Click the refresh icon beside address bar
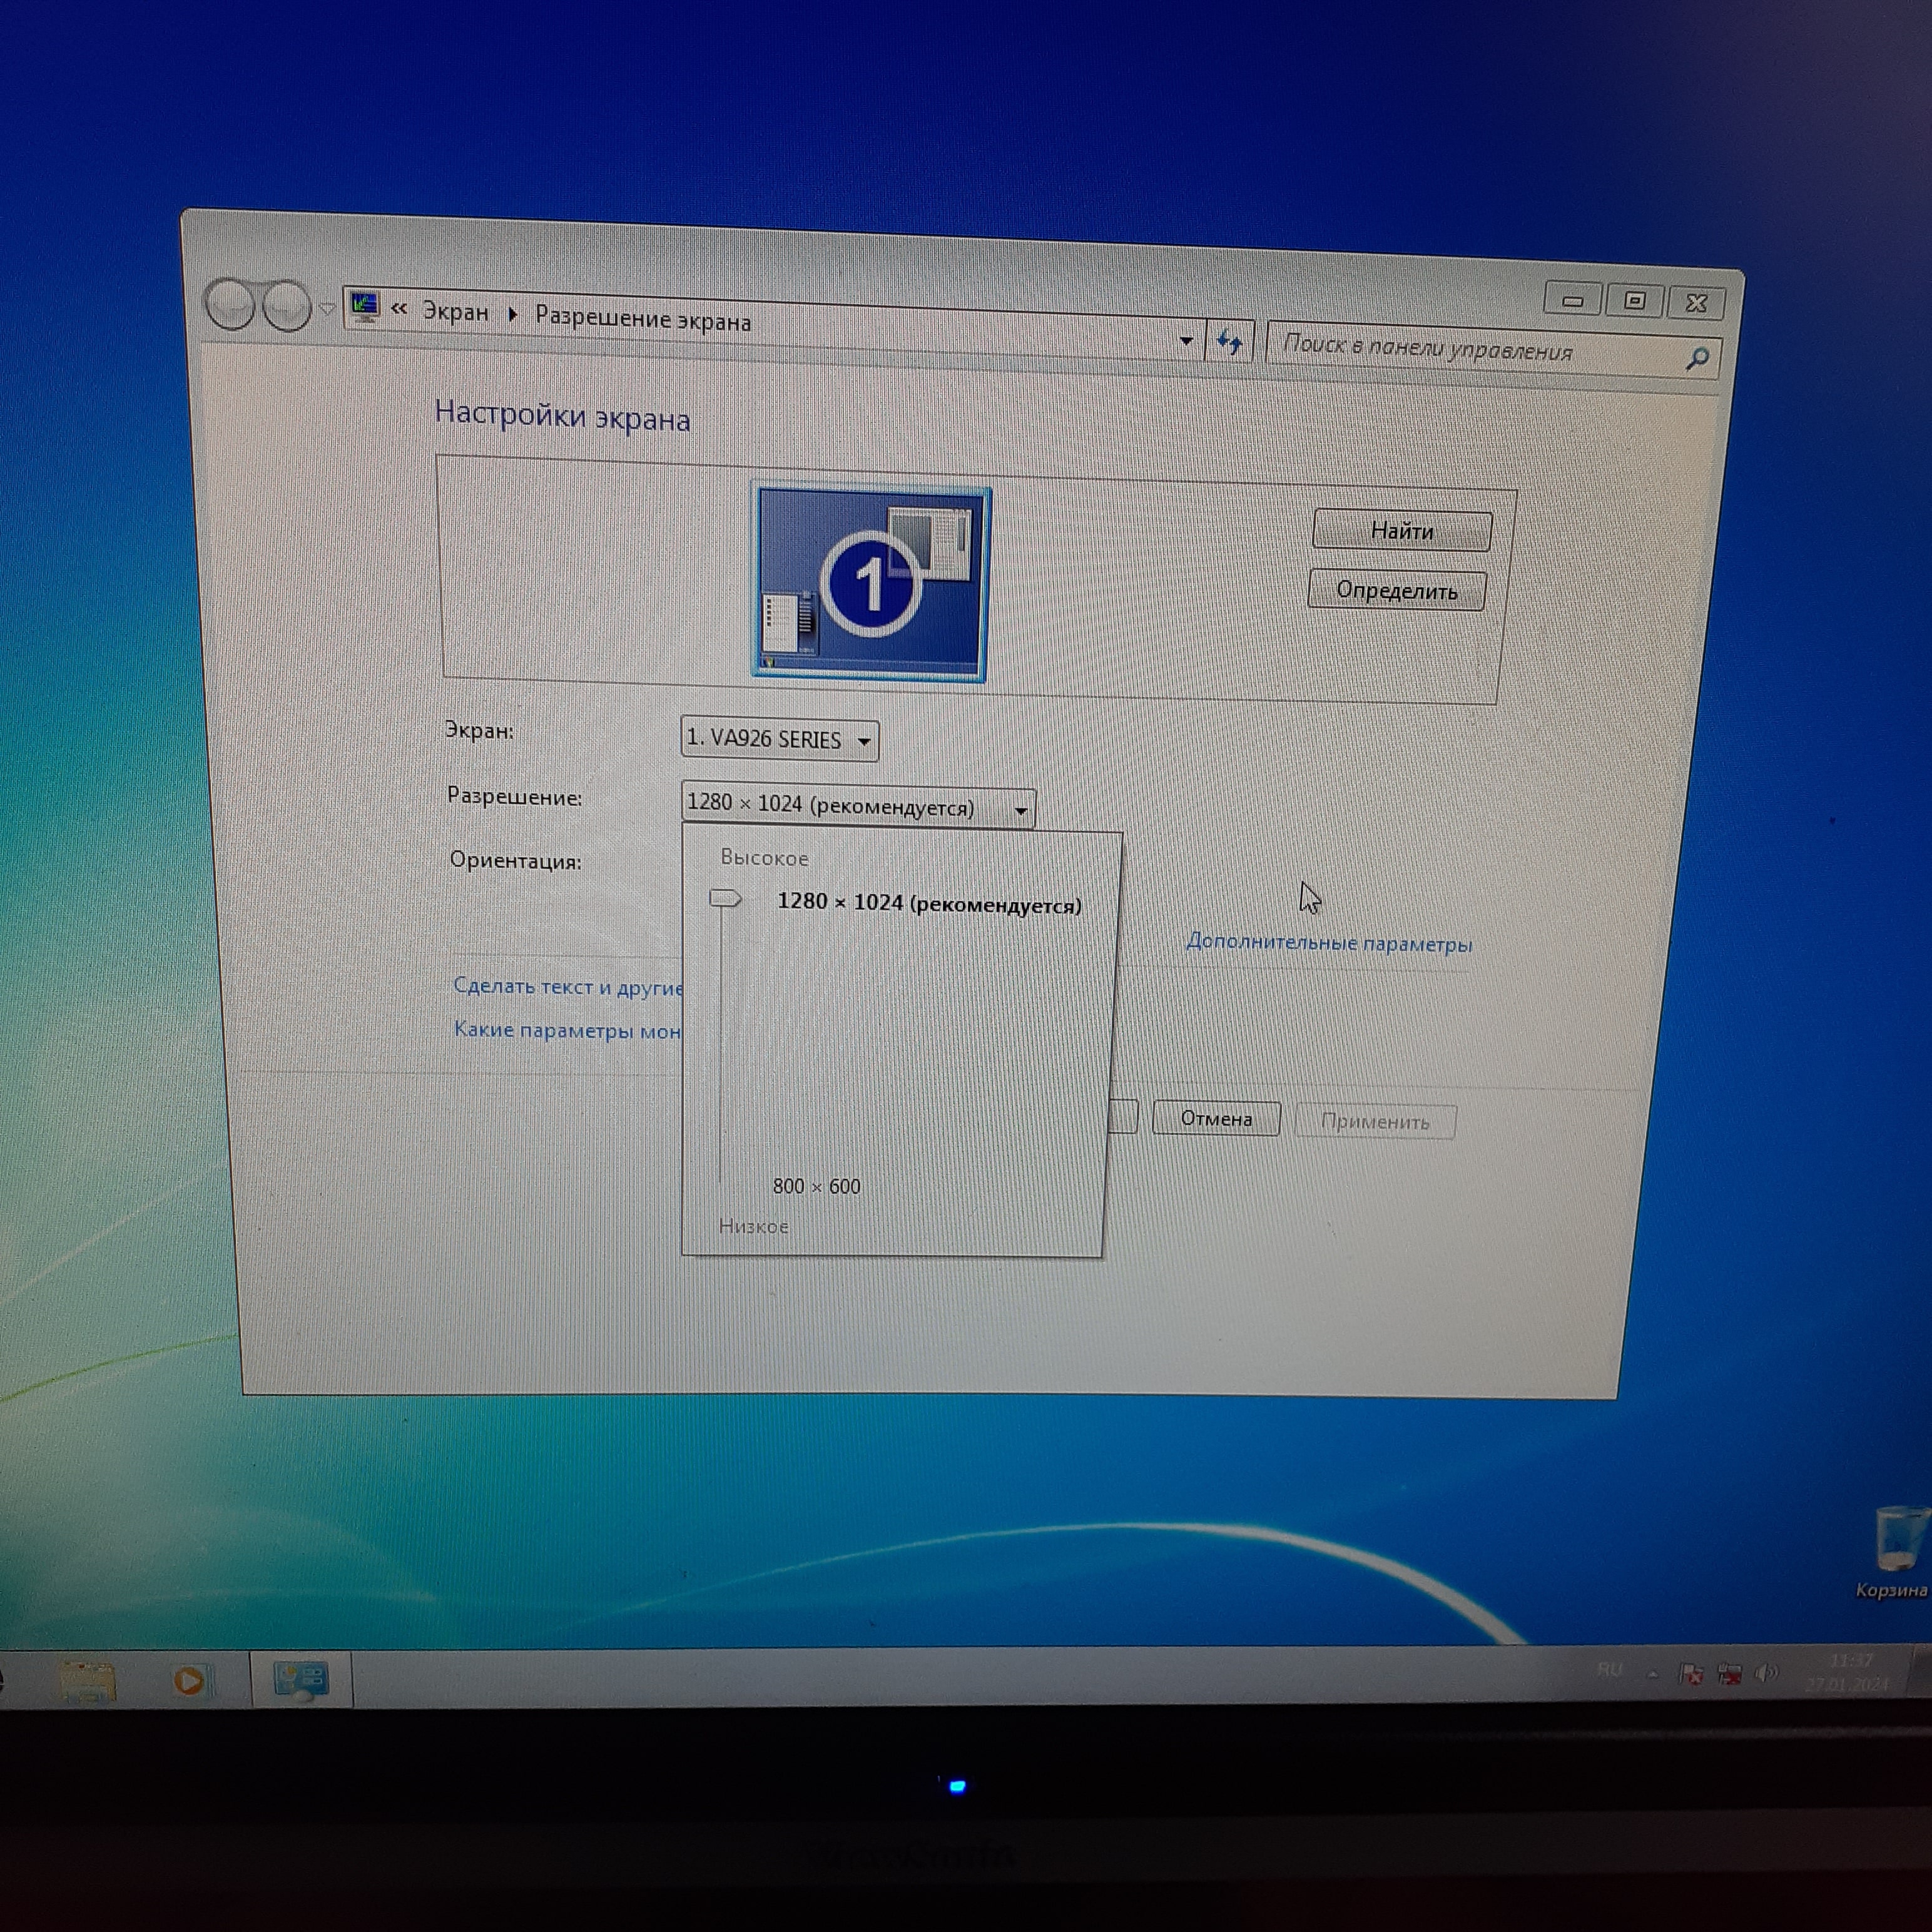The height and width of the screenshot is (1932, 1932). [1229, 343]
